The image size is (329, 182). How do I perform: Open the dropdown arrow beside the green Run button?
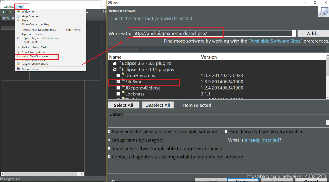pyautogui.click(x=7, y=12)
